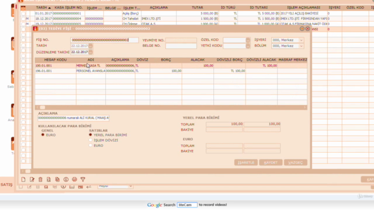Open the Hepsi dropdown in background toolbar

pyautogui.click(x=131, y=186)
